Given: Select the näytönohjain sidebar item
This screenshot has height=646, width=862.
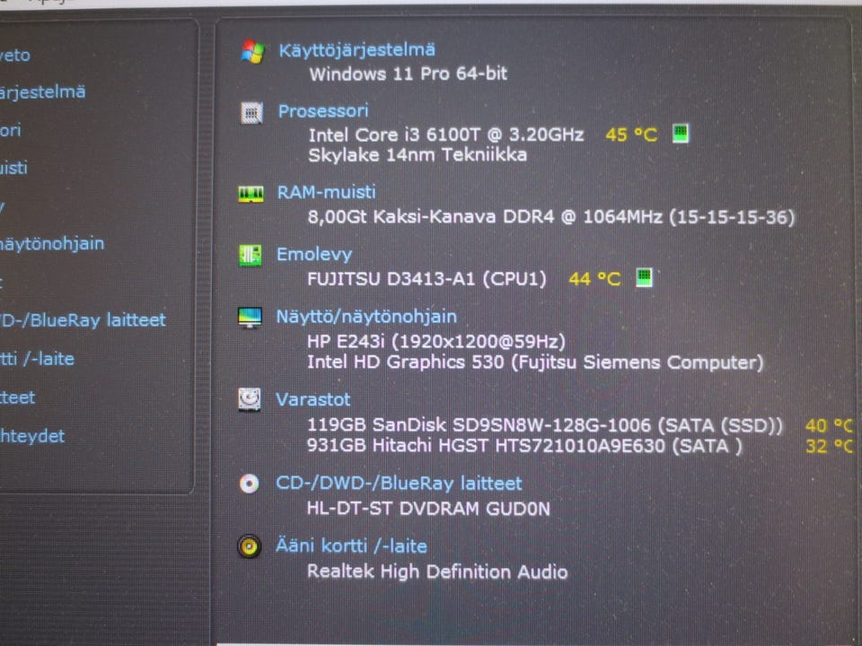Looking at the screenshot, I should tap(52, 243).
